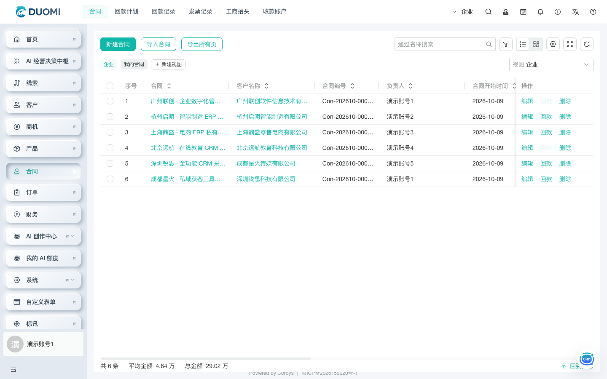This screenshot has height=379, width=607.
Task: Click the horizontal table scrollbar
Action: click(x=206, y=358)
